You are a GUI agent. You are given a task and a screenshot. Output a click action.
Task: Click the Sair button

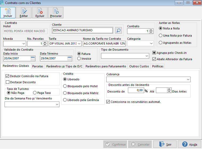pos(165,144)
